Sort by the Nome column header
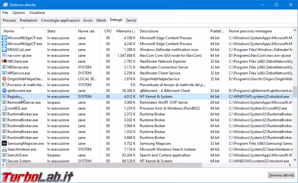Image resolution: width=298 pixels, height=183 pixels. (x=23, y=31)
